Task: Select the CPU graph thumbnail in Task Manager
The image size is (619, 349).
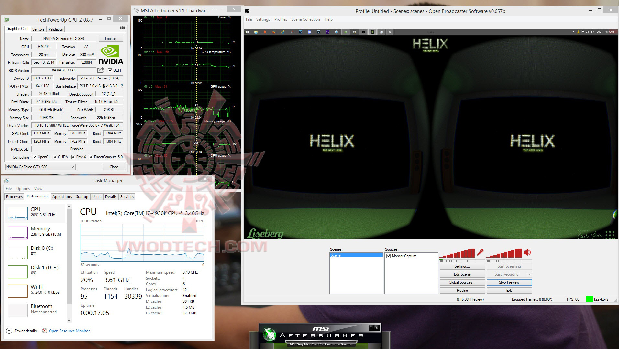Action: [18, 214]
